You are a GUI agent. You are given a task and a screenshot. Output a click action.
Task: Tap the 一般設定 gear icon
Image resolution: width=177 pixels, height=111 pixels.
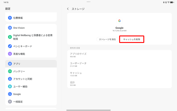[10, 102]
